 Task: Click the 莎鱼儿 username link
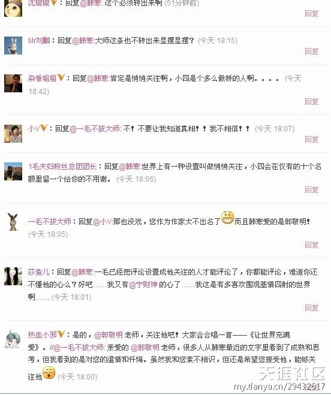coord(38,272)
